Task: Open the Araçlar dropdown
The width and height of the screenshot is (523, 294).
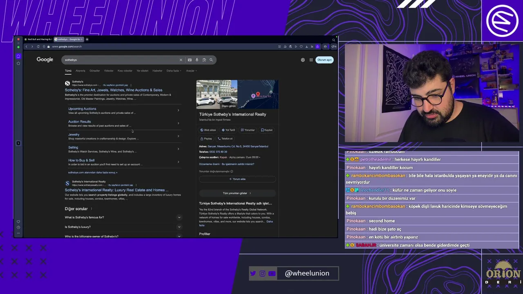Action: pyautogui.click(x=191, y=71)
